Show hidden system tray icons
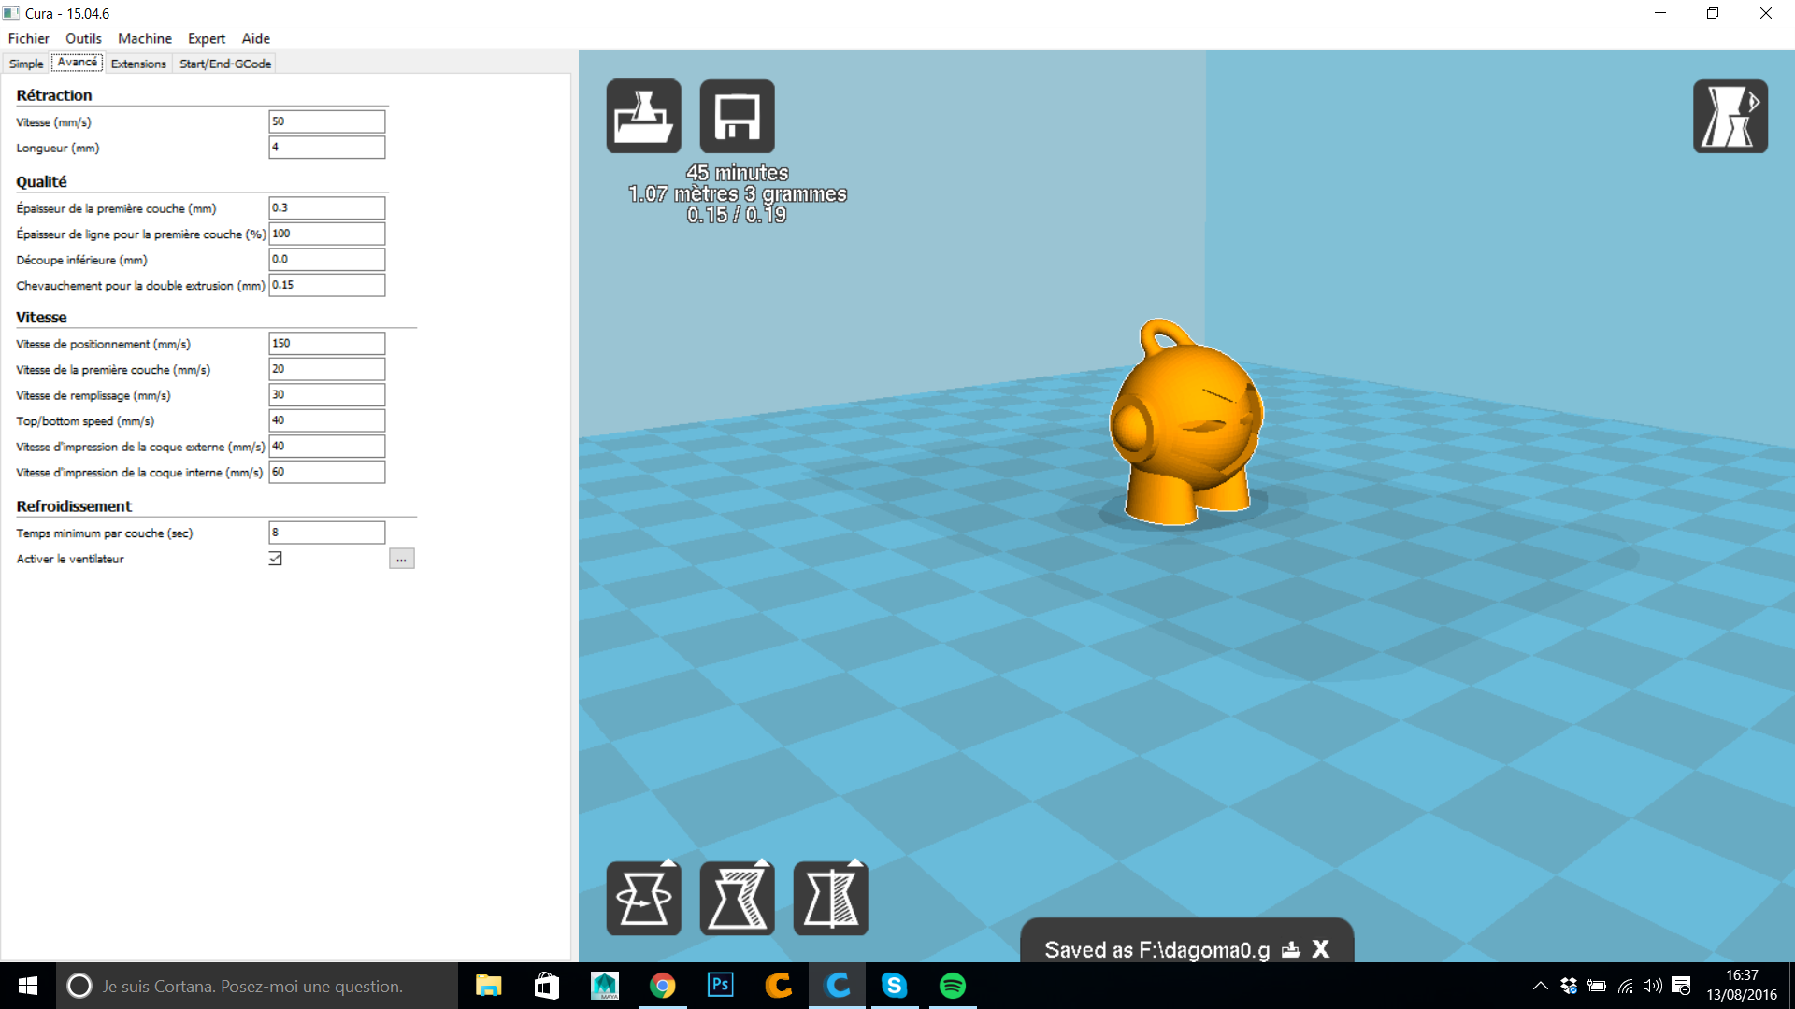Screen dimensions: 1795x1009 tap(1540, 986)
